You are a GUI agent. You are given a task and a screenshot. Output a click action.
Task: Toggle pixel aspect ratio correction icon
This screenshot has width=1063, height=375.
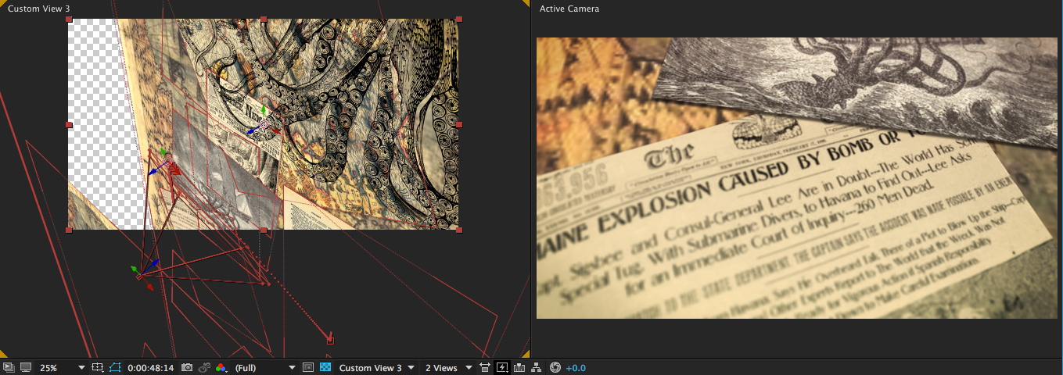pyautogui.click(x=485, y=367)
